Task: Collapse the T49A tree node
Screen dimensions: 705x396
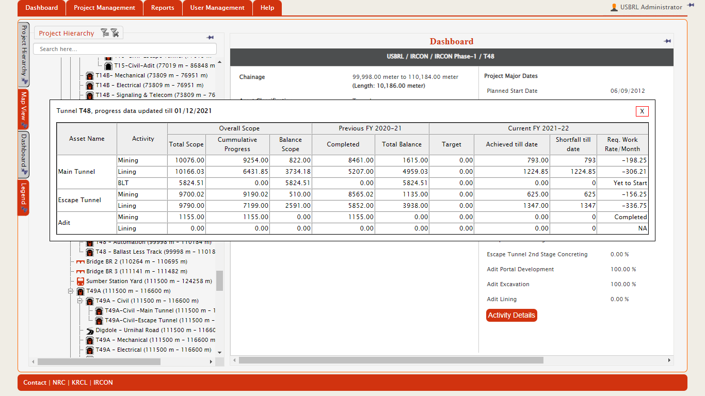Action: coord(71,291)
